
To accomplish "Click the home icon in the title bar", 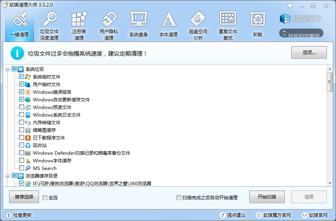I will click(x=290, y=6).
